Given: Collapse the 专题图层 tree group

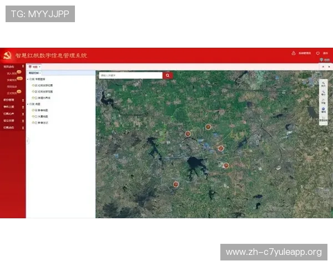Looking at the screenshot, I should [x=29, y=80].
